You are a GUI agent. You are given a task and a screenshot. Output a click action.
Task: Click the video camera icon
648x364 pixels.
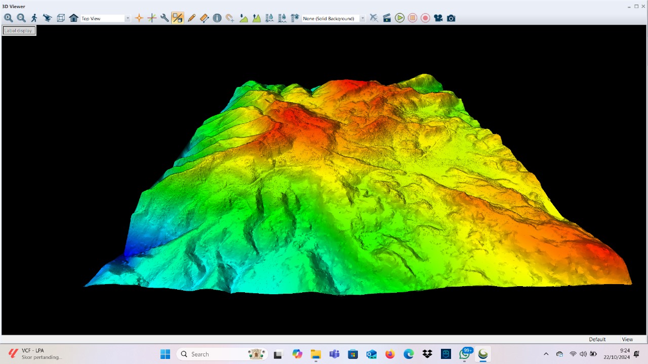pyautogui.click(x=438, y=18)
